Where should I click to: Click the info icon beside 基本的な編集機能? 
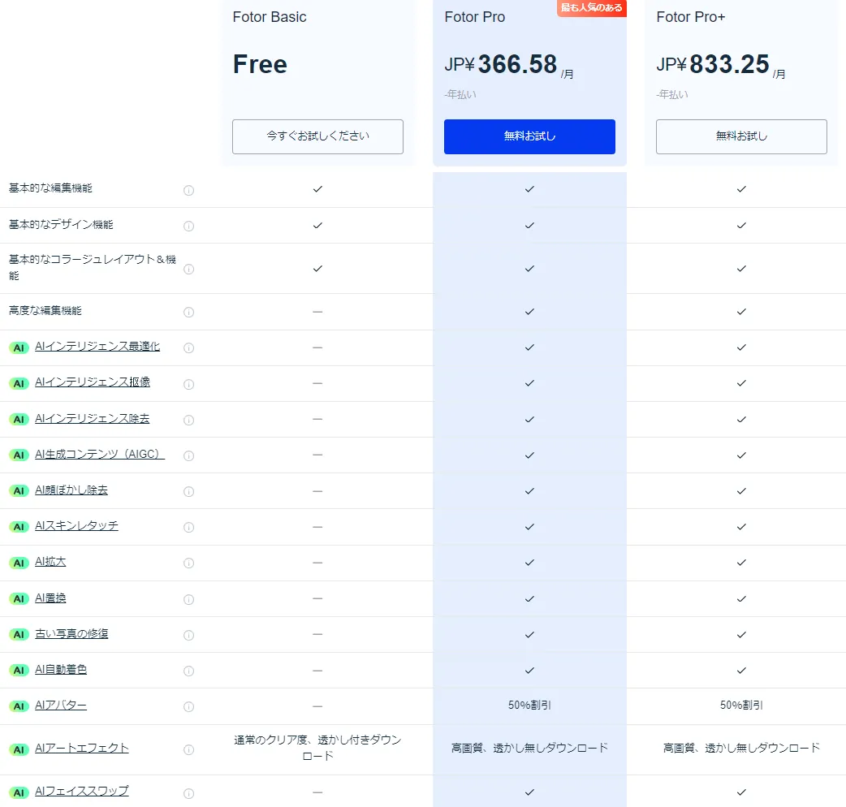(189, 190)
